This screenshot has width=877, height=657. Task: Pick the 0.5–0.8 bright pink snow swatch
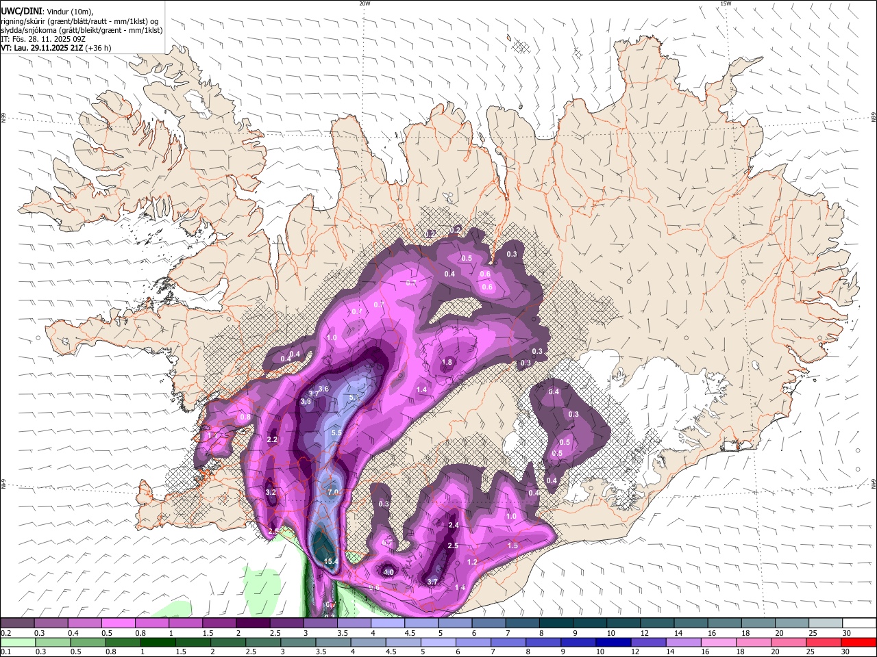(x=118, y=623)
